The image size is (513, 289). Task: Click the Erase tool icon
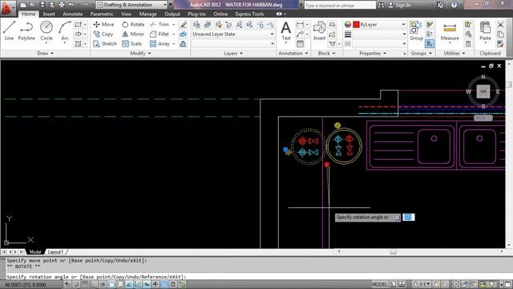(184, 25)
